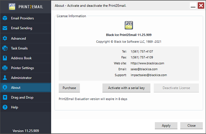
Task: Click the Printer Settings printer icon
Action: (x=5, y=68)
